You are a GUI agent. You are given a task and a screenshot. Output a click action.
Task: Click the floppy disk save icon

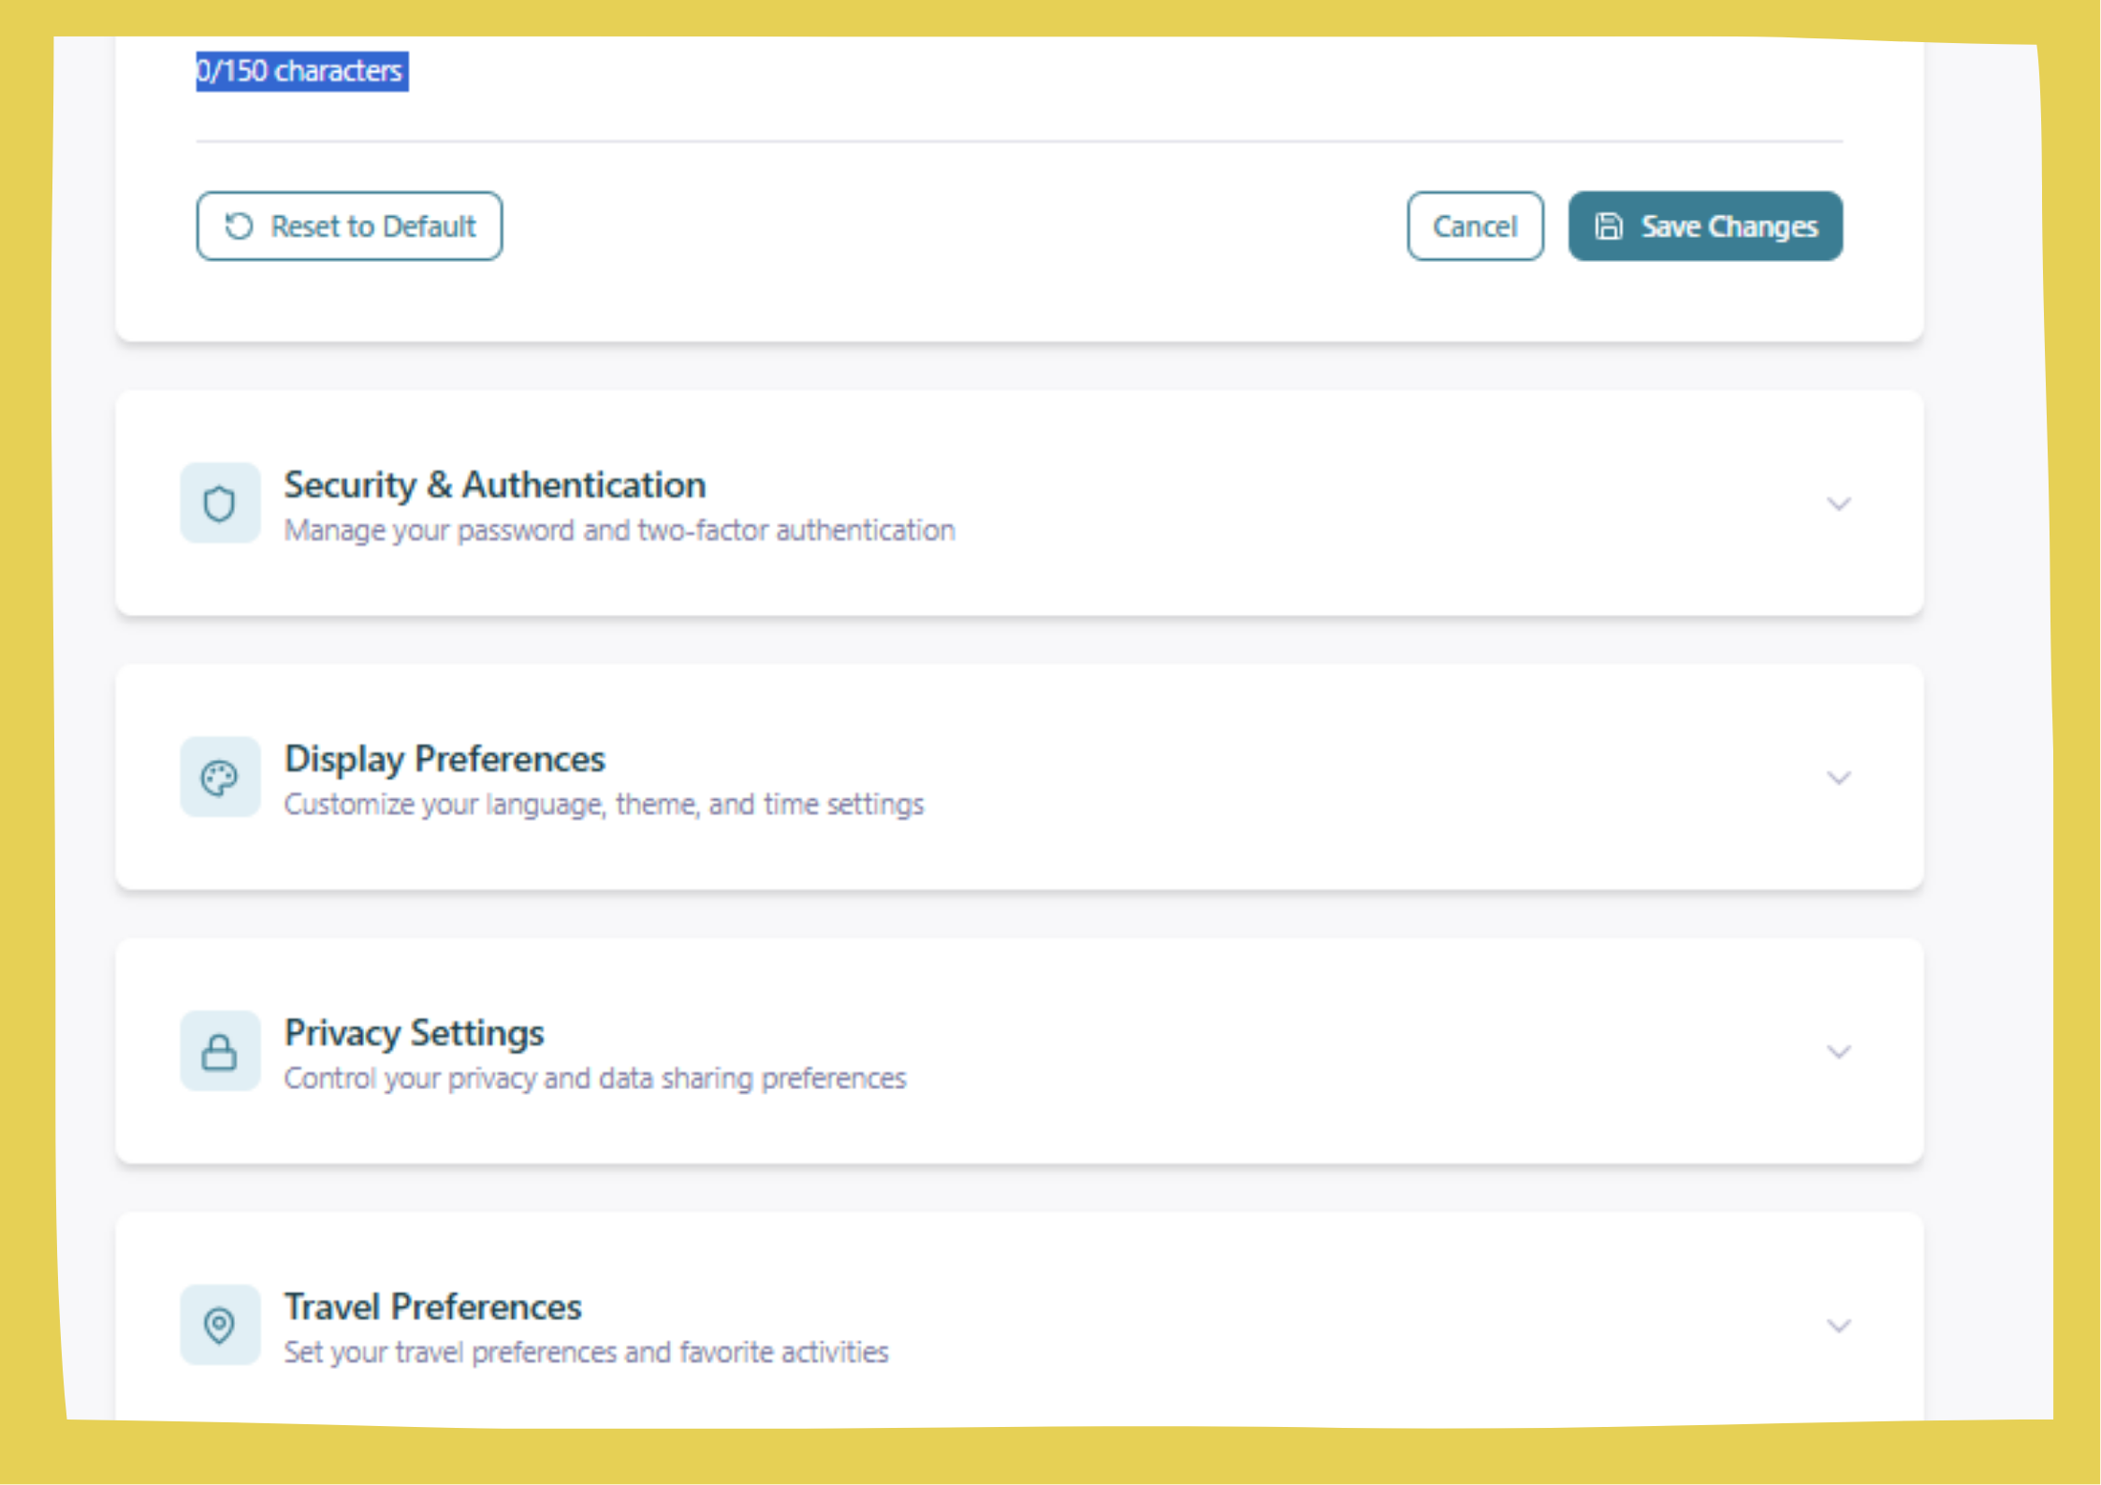(x=1608, y=226)
